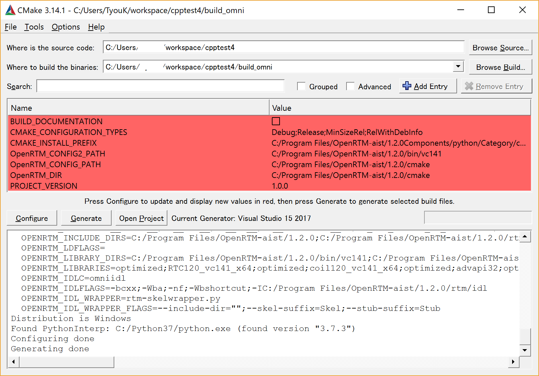The width and height of the screenshot is (539, 376).
Task: Open the File menu
Action: 11,27
